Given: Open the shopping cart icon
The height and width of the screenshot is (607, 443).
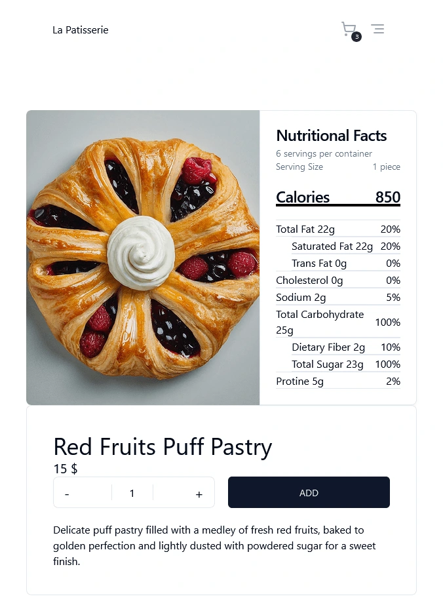Looking at the screenshot, I should [348, 28].
